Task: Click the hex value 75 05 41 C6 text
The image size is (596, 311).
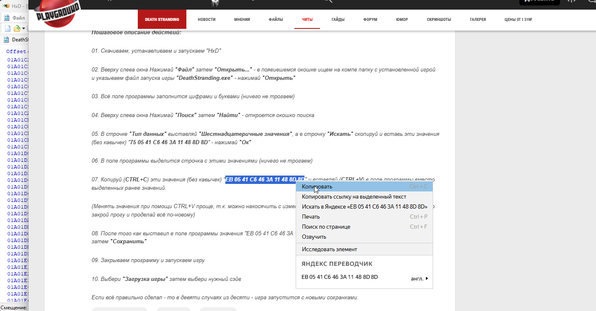Action: [x=169, y=142]
